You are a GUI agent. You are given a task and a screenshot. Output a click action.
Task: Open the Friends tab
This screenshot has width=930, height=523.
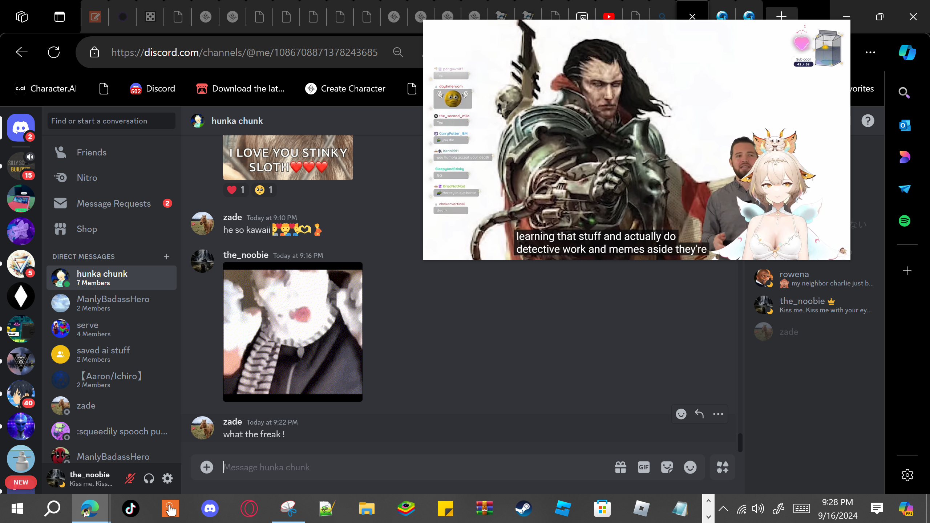[x=112, y=153]
